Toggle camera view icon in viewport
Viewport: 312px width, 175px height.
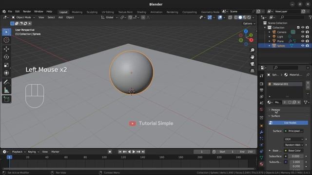pyautogui.click(x=253, y=64)
